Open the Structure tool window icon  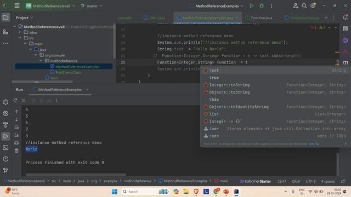pyautogui.click(x=5, y=32)
